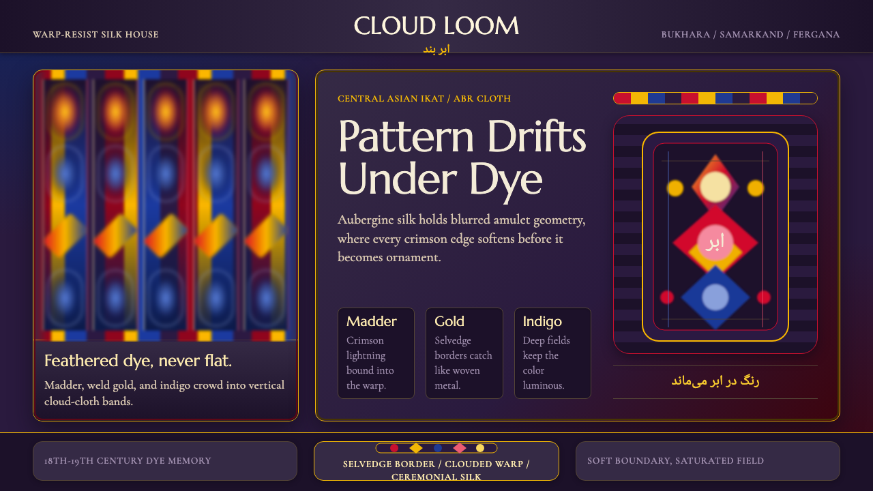The image size is (873, 491).
Task: Click the pink medallion labeled ابر
Action: (x=715, y=242)
